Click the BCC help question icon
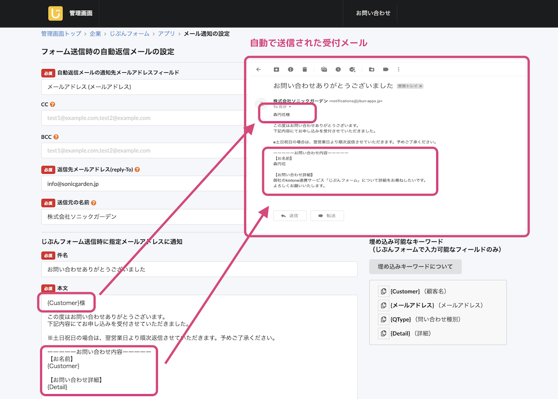This screenshot has height=399, width=558. point(56,137)
